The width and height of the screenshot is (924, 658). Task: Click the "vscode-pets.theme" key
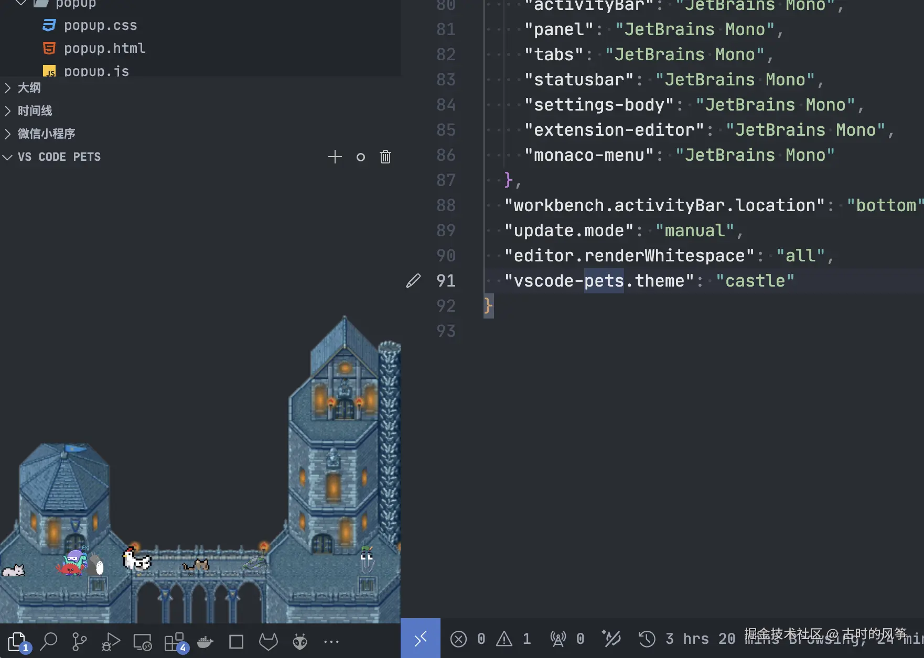coord(599,281)
